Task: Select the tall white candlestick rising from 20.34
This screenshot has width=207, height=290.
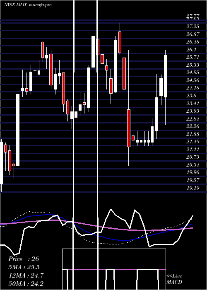Action: [x=18, y=130]
